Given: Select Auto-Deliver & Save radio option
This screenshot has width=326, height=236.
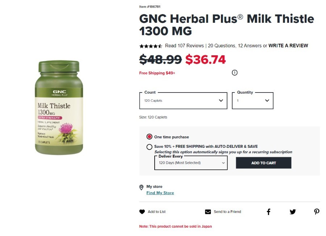Looking at the screenshot, I should pos(149,147).
